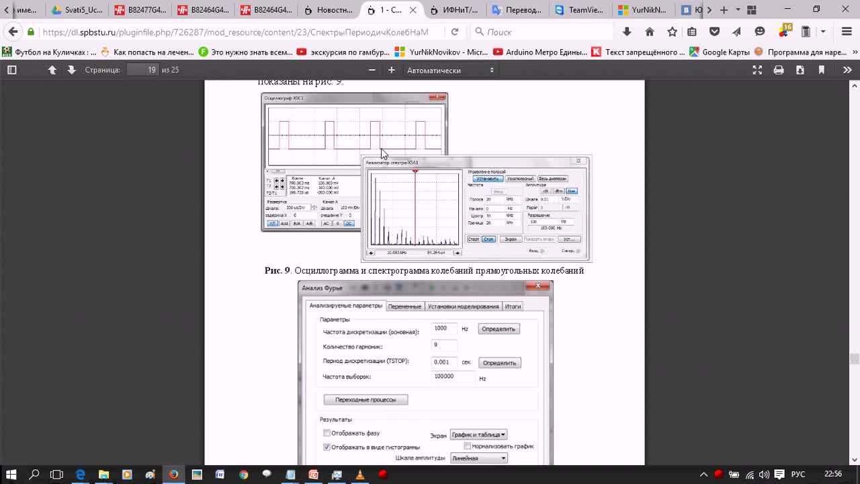Screen dimensions: 860x484
Task: Open Task View on the taskbar
Action: [57, 475]
